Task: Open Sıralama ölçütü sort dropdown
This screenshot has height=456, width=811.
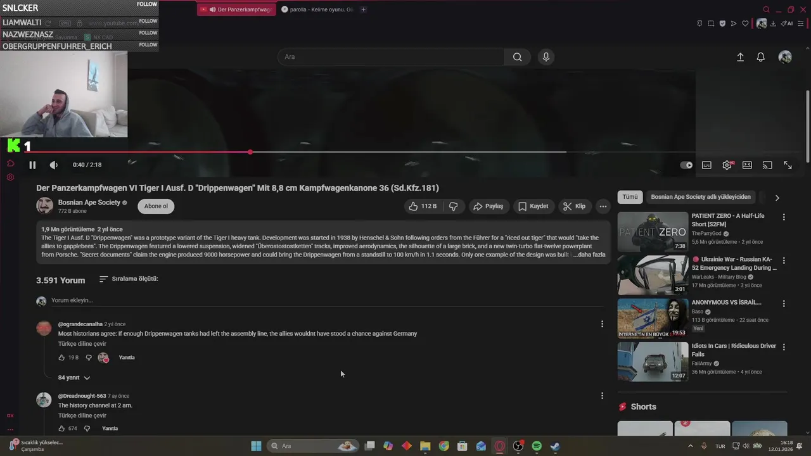Action: pyautogui.click(x=129, y=279)
